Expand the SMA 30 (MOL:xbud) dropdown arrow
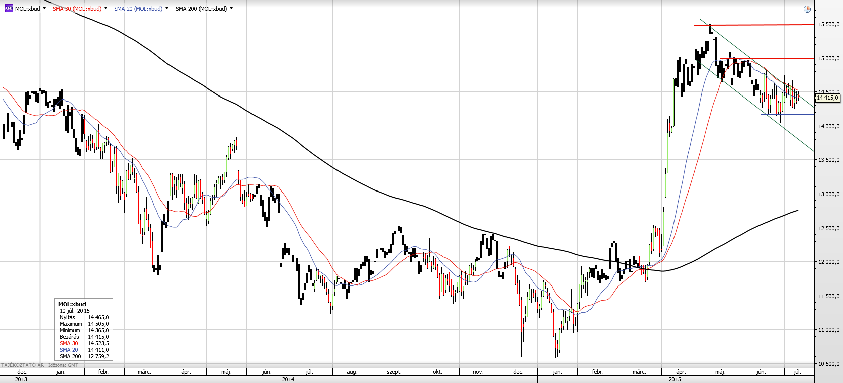Viewport: 843px width, 383px height. (106, 9)
